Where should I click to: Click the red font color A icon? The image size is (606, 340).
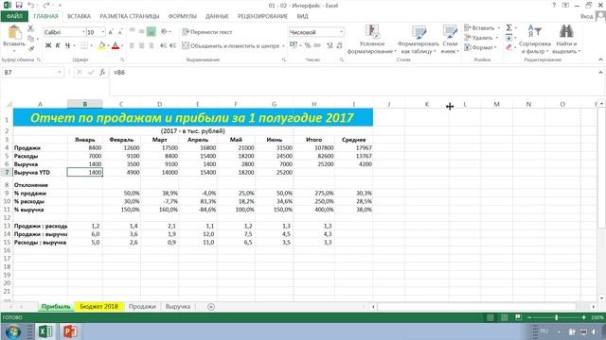pyautogui.click(x=116, y=45)
